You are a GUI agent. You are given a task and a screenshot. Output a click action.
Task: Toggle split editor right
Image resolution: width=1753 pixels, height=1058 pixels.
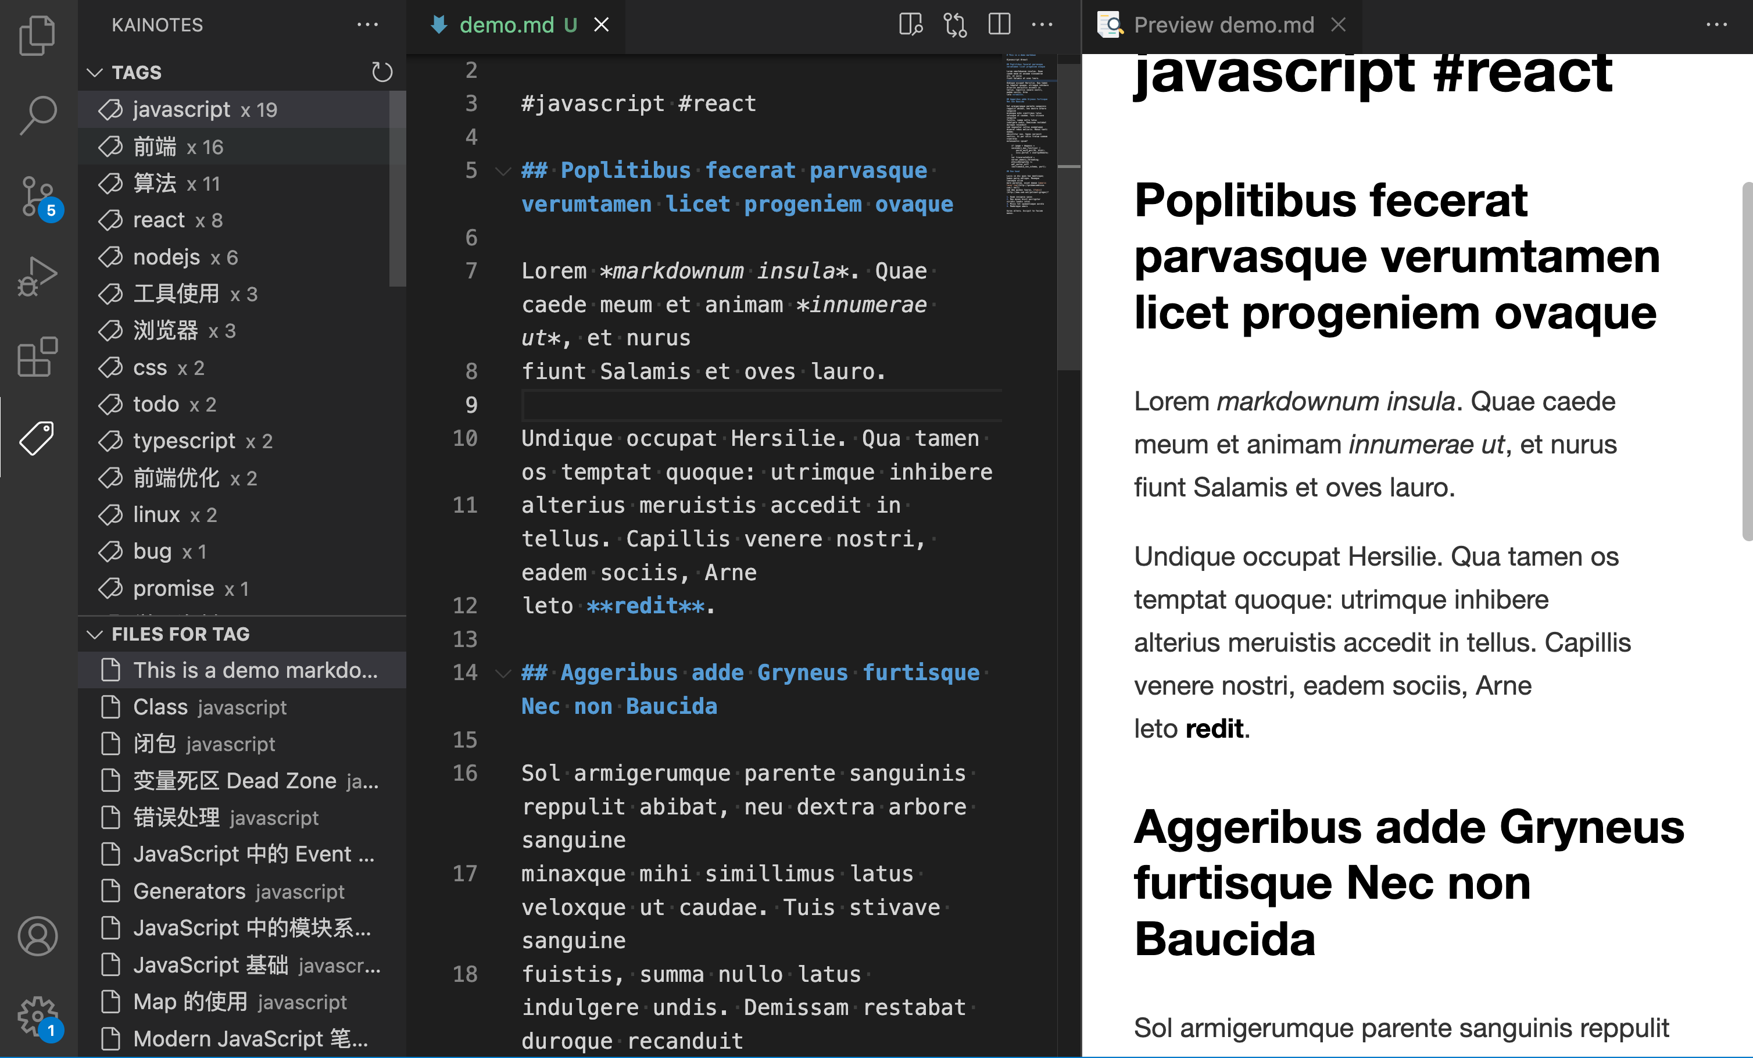pos(999,25)
